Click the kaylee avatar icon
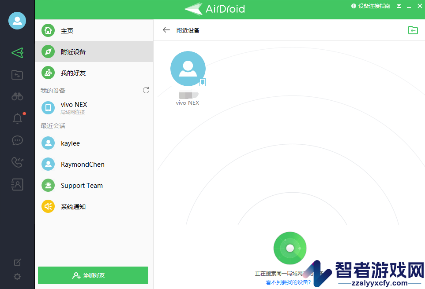 (x=48, y=143)
